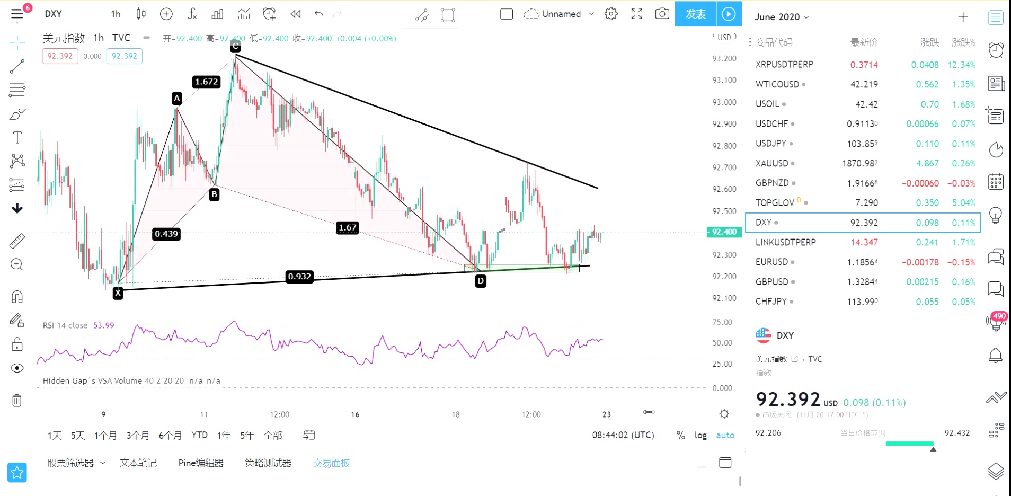Click the magnet mode icon
This screenshot has height=496, width=1011.
(x=17, y=297)
